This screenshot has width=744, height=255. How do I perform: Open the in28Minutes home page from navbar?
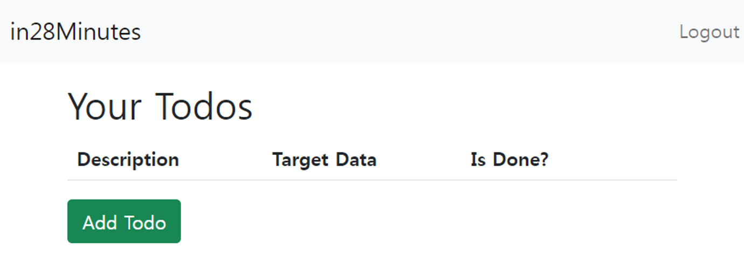click(75, 32)
